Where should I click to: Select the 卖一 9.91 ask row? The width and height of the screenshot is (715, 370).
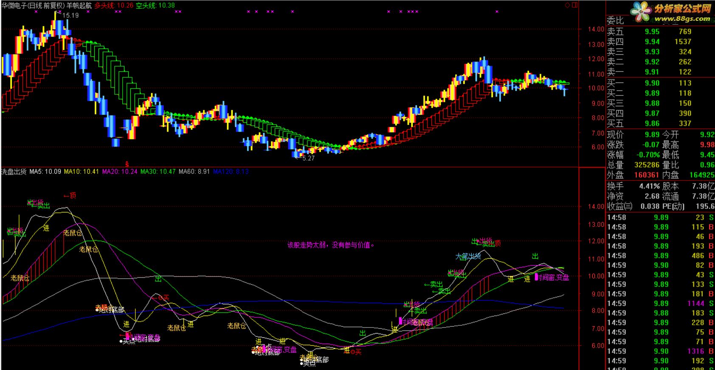[x=660, y=72]
